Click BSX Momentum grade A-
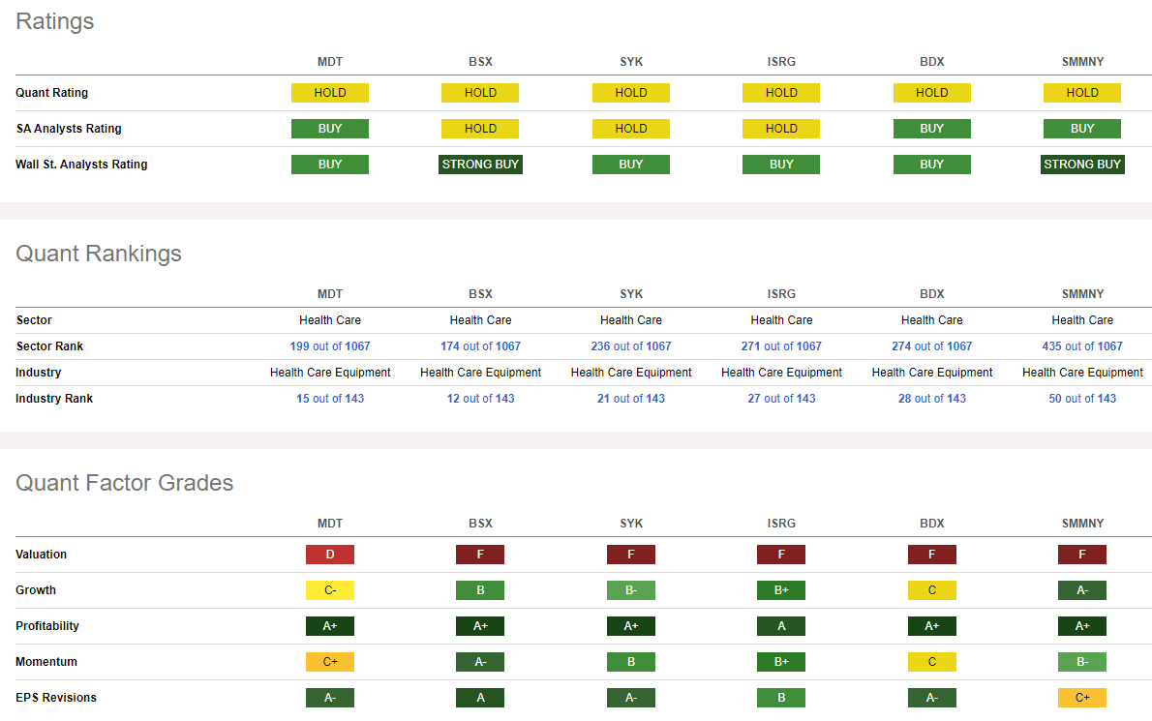The width and height of the screenshot is (1152, 721). point(480,662)
